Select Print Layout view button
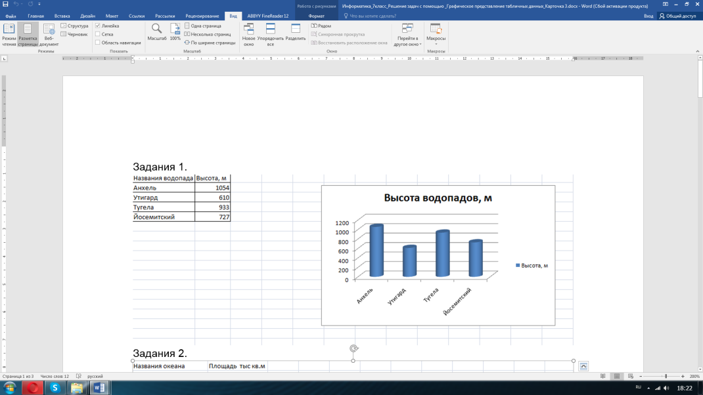The width and height of the screenshot is (703, 395). [28, 35]
